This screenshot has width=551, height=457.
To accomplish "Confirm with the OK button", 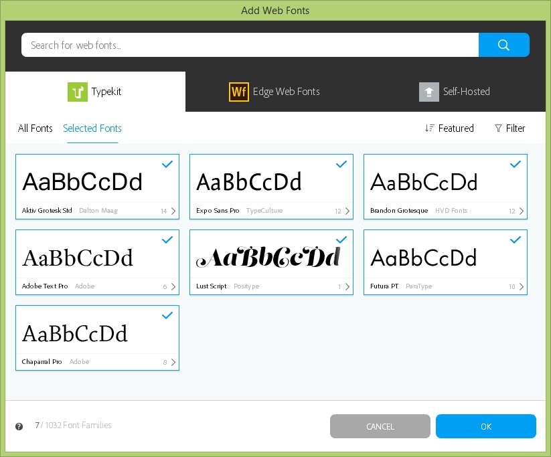I will coord(486,426).
